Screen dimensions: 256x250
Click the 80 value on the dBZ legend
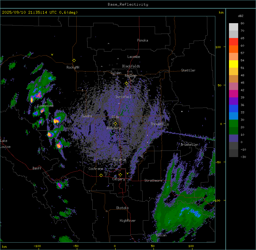point(242,23)
